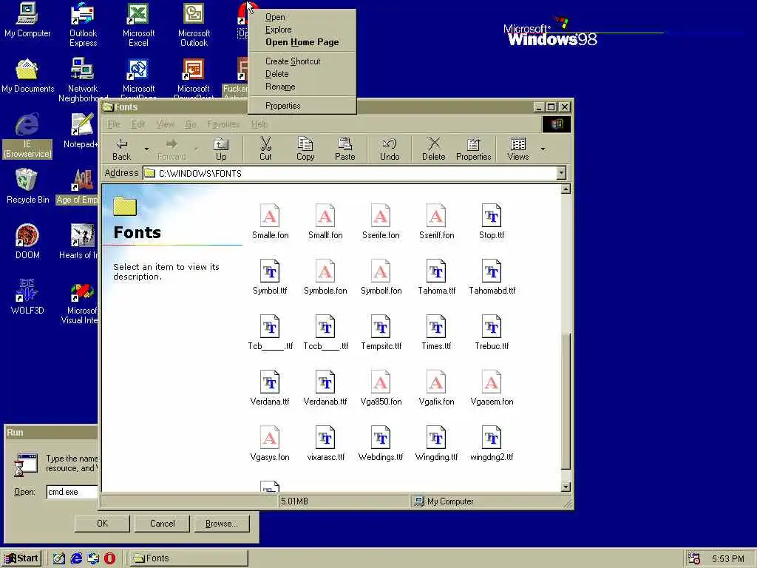Click OK in Run dialog
This screenshot has width=757, height=568.
[102, 523]
